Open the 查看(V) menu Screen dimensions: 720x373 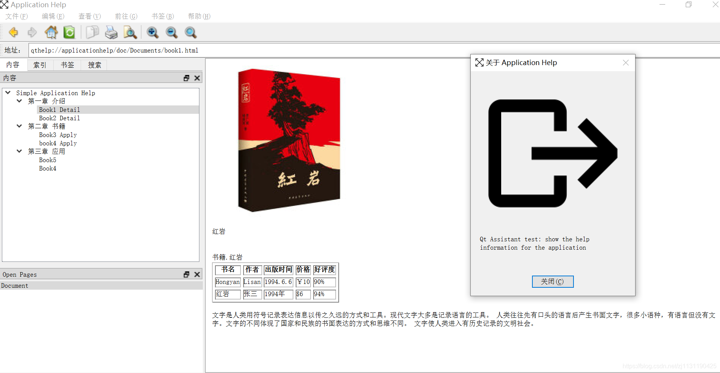pos(89,16)
